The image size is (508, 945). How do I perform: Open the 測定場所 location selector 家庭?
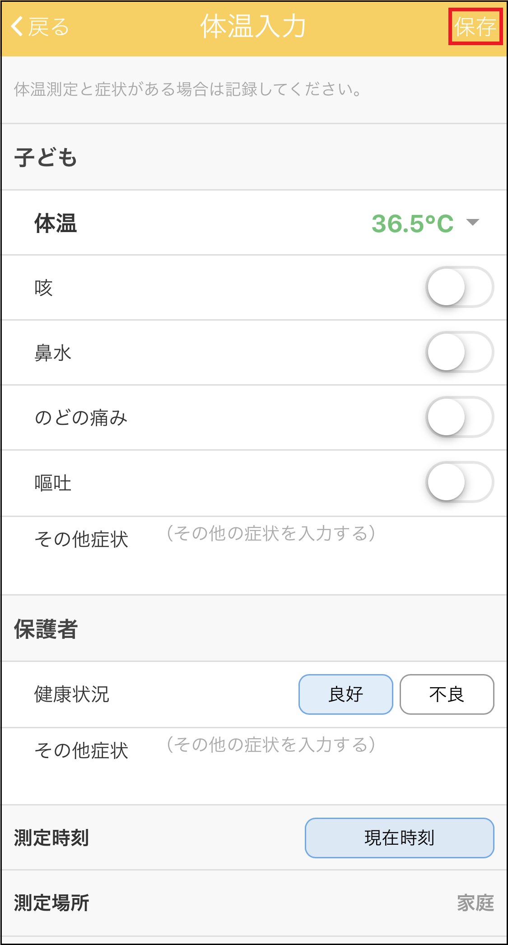(x=475, y=903)
